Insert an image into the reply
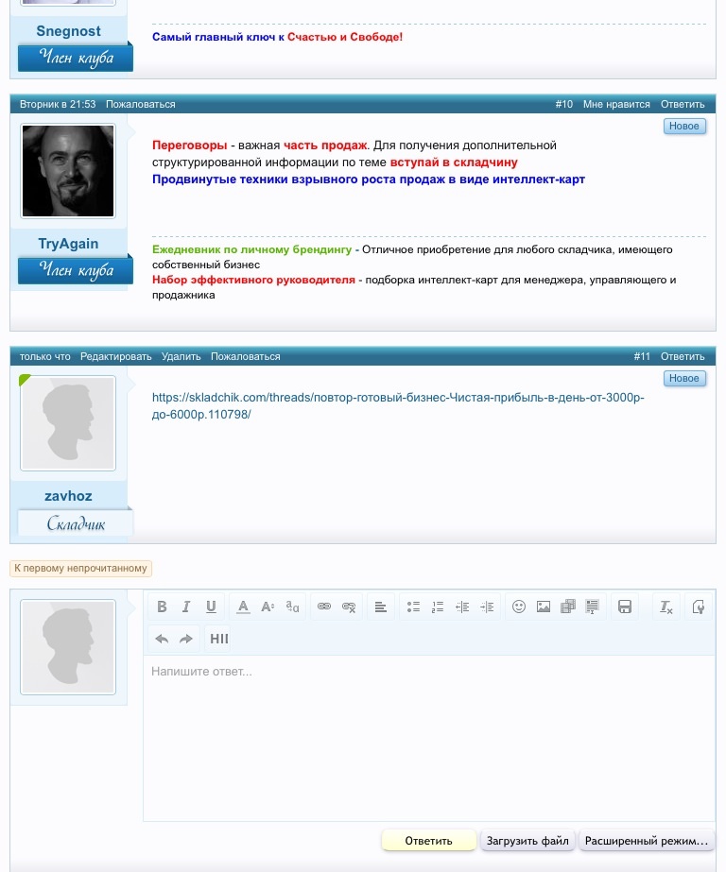The height and width of the screenshot is (872, 726). [x=544, y=607]
